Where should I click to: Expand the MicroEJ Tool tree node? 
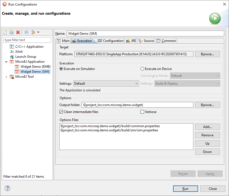pos(6,77)
